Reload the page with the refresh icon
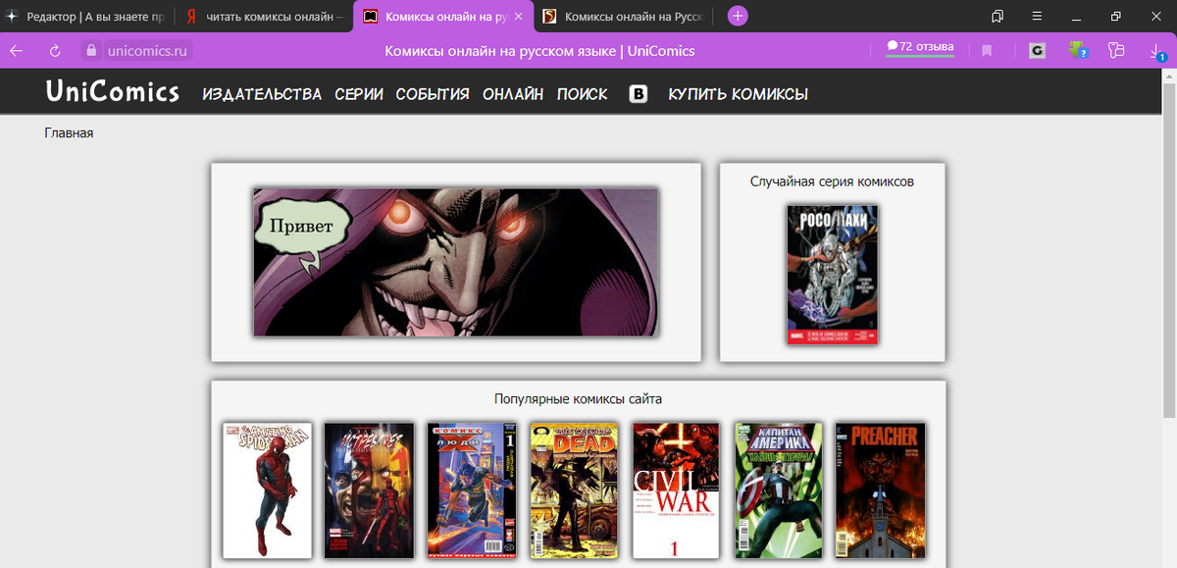Viewport: 1177px width, 568px height. [x=55, y=50]
